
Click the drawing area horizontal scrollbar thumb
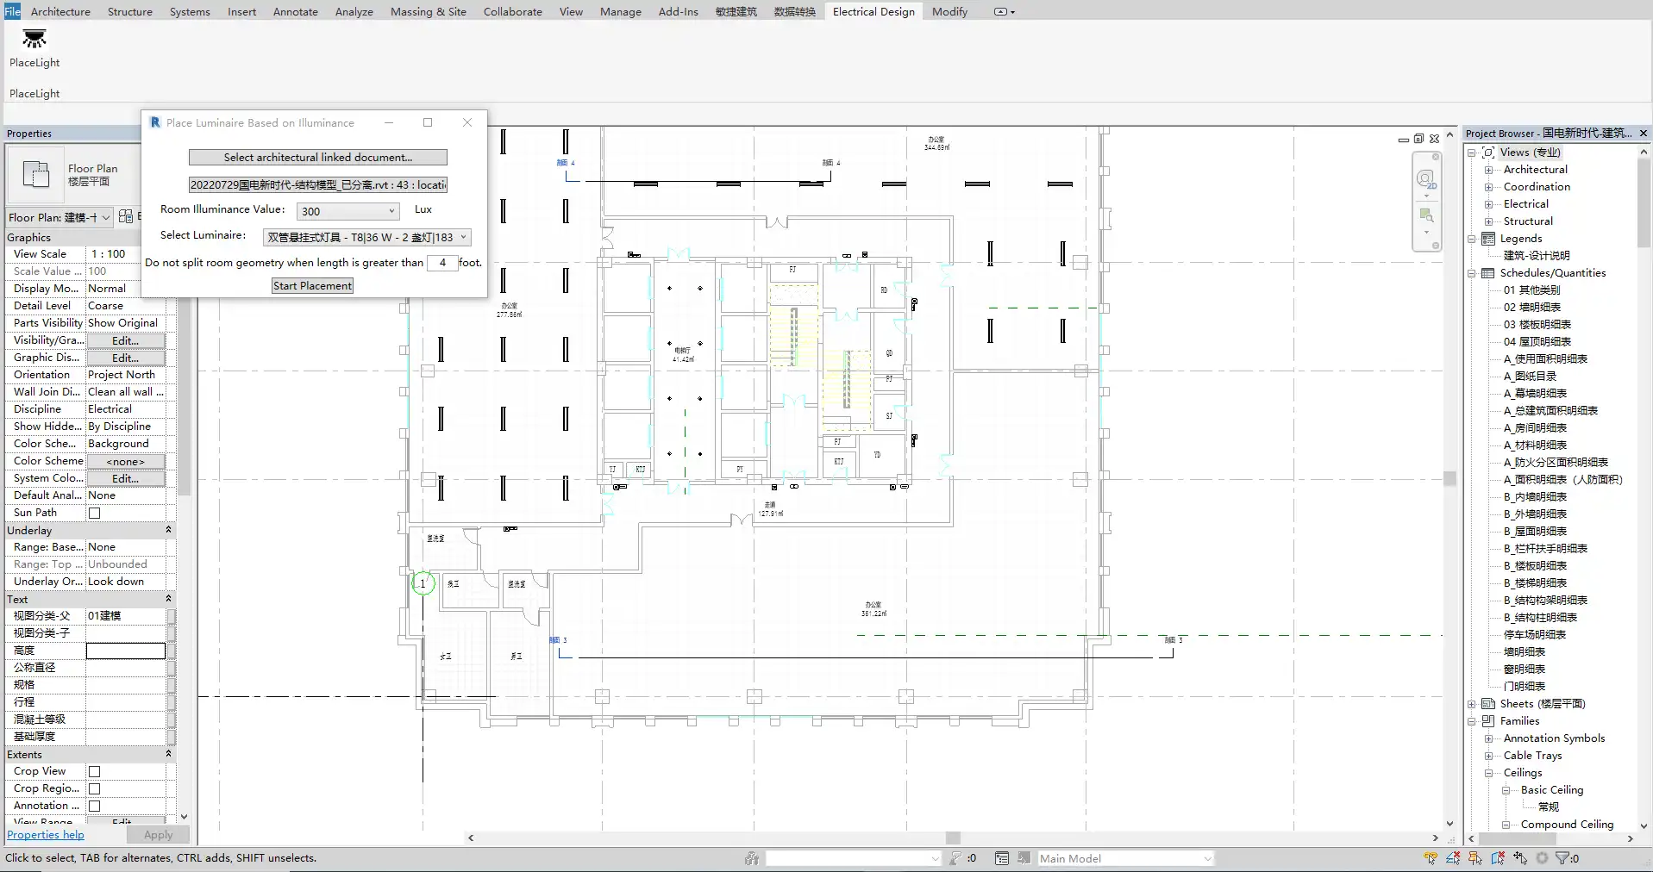click(952, 838)
